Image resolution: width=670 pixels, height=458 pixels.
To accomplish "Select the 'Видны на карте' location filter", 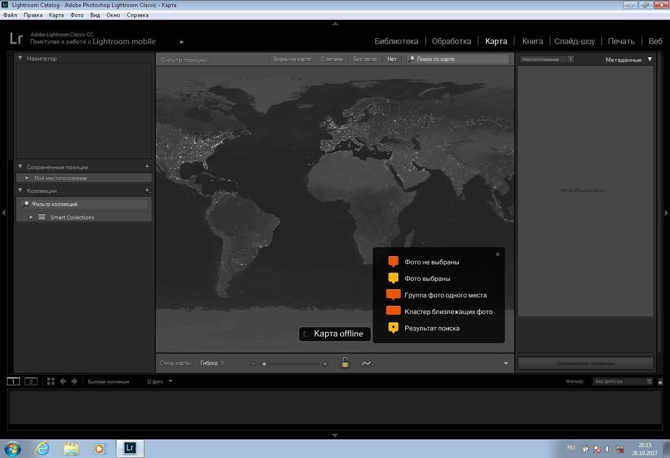I will [x=292, y=59].
